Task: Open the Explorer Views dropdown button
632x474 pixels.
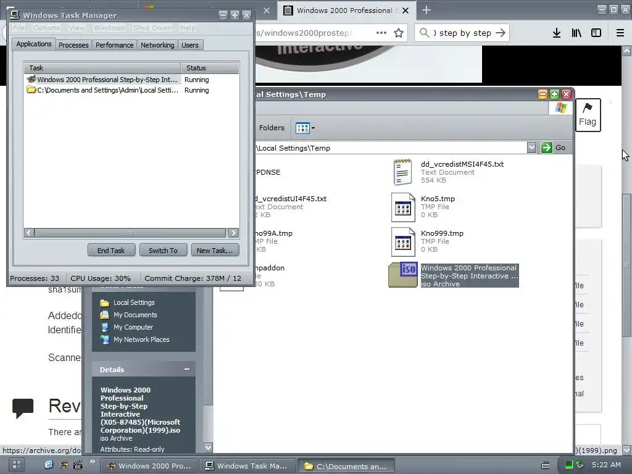Action: pyautogui.click(x=305, y=128)
